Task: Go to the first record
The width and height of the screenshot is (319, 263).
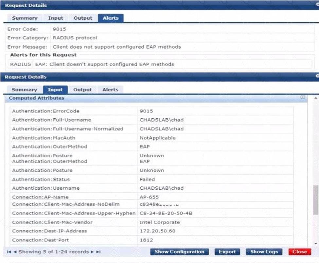Action: 9,252
